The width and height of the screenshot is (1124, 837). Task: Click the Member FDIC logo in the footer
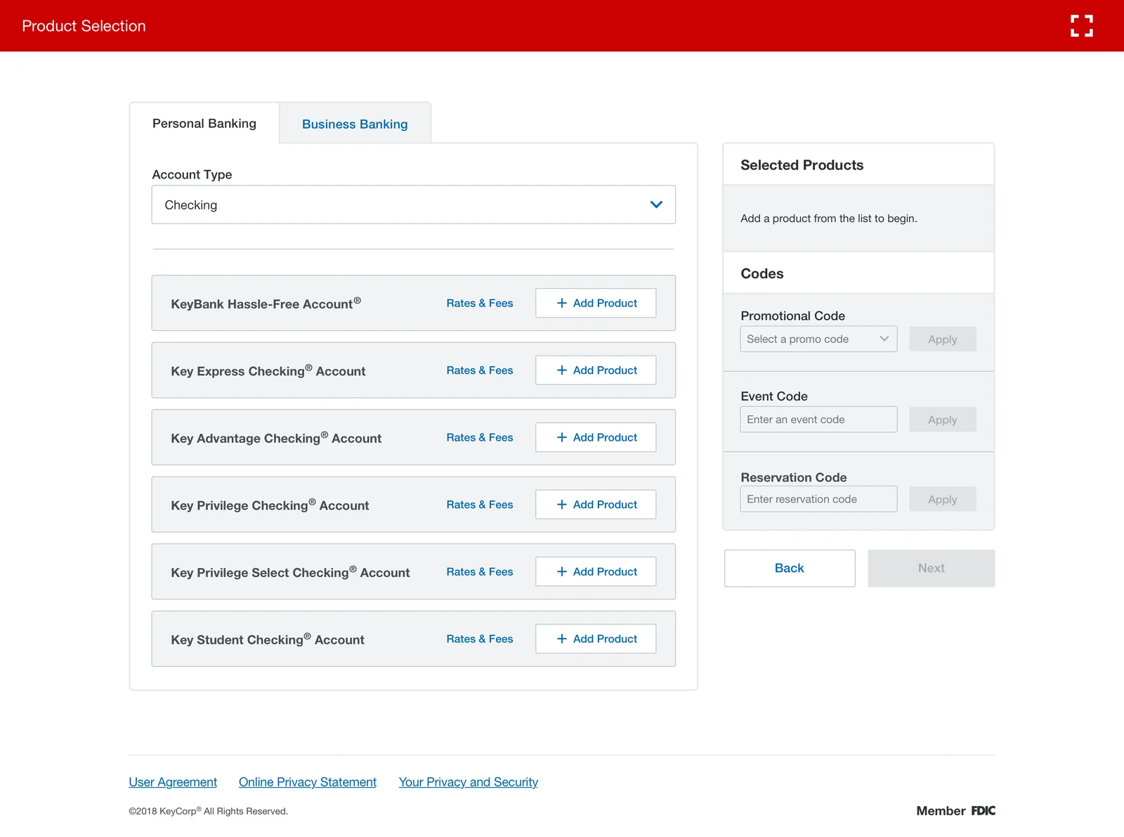(x=955, y=810)
